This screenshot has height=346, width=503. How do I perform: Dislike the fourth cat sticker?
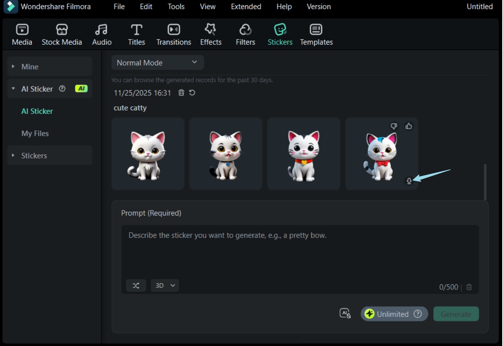[x=394, y=126]
